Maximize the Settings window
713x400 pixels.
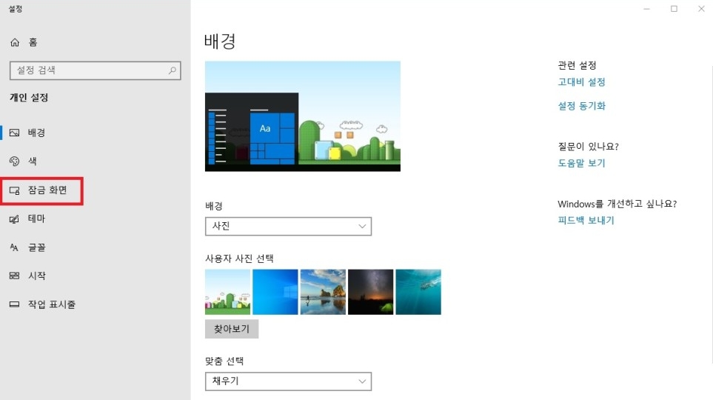pyautogui.click(x=674, y=9)
